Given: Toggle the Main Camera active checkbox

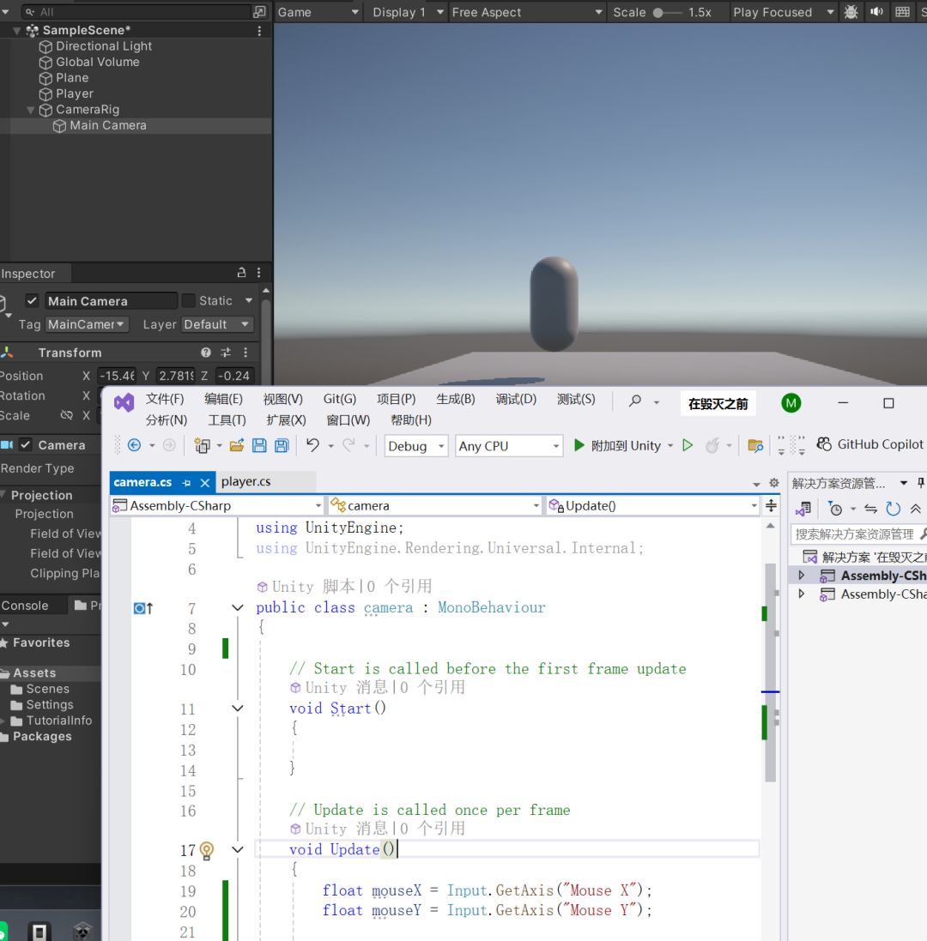Looking at the screenshot, I should pos(32,301).
